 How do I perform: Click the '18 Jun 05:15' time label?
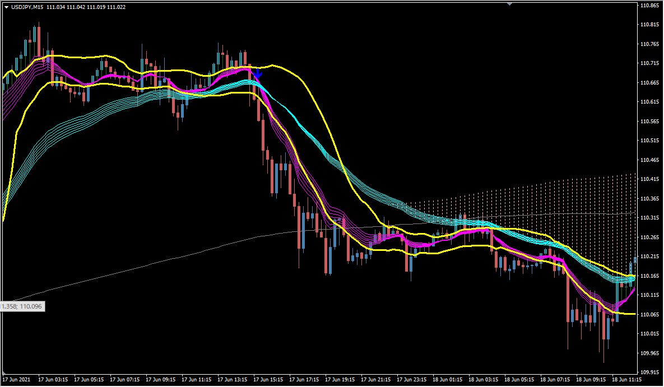click(x=519, y=380)
